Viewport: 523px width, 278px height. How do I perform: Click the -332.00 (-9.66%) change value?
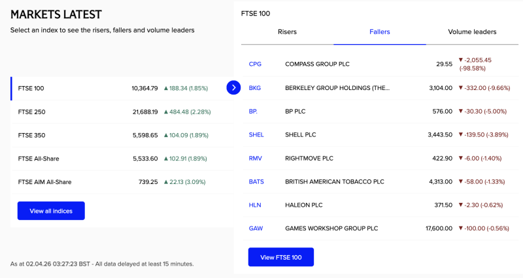pyautogui.click(x=484, y=88)
